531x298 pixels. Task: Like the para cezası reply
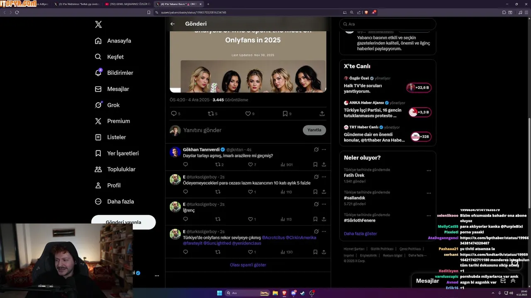(x=250, y=192)
